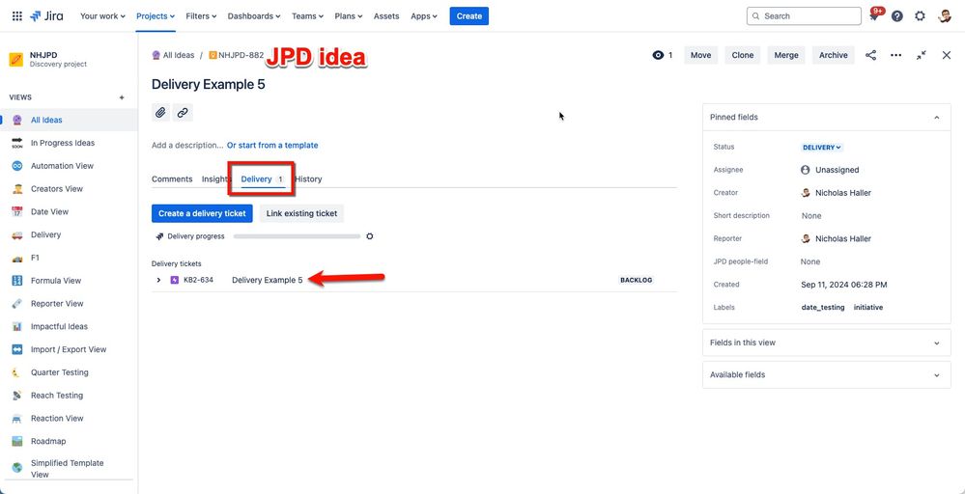Image resolution: width=965 pixels, height=494 pixels.
Task: Click the Delivery progress bar
Action: [x=298, y=236]
